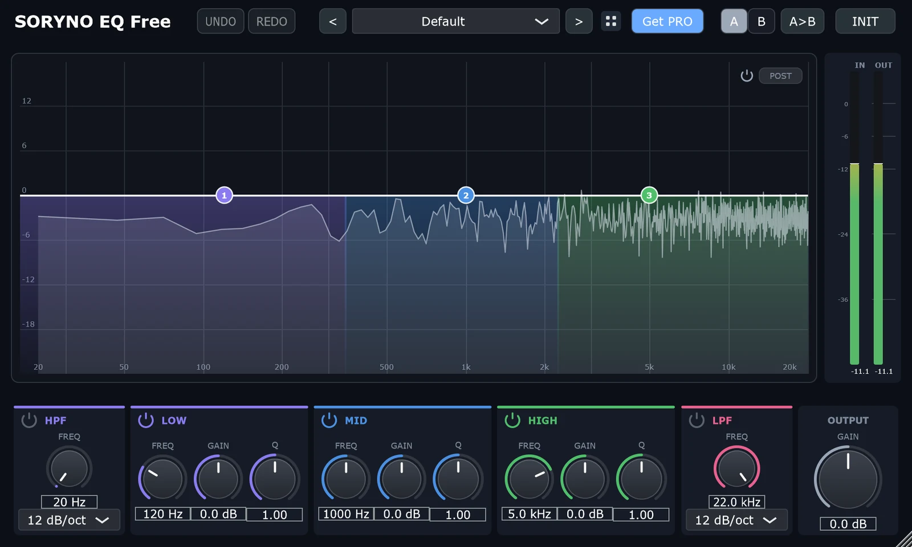Click the LOW 120 Hz frequency field

coord(162,514)
